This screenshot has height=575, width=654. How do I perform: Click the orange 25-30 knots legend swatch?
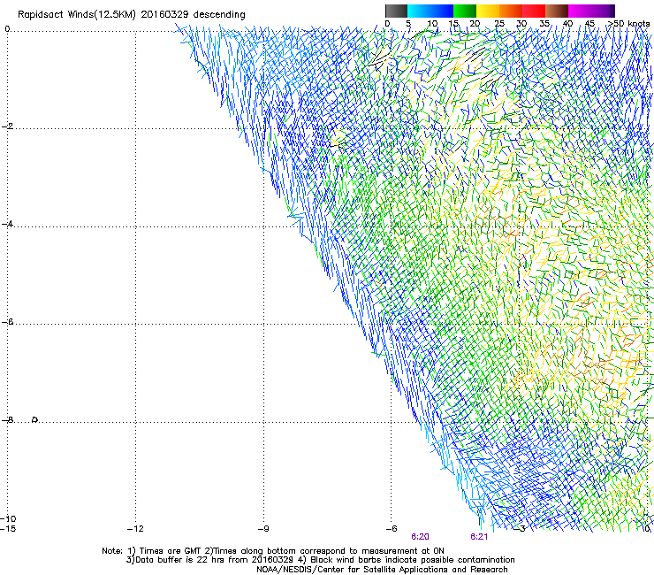click(511, 11)
